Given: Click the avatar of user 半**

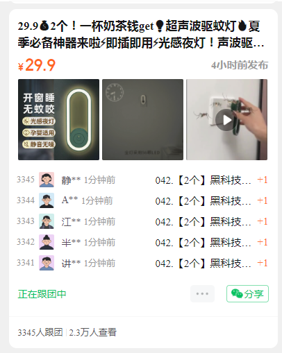Looking at the screenshot, I should pyautogui.click(x=47, y=242).
